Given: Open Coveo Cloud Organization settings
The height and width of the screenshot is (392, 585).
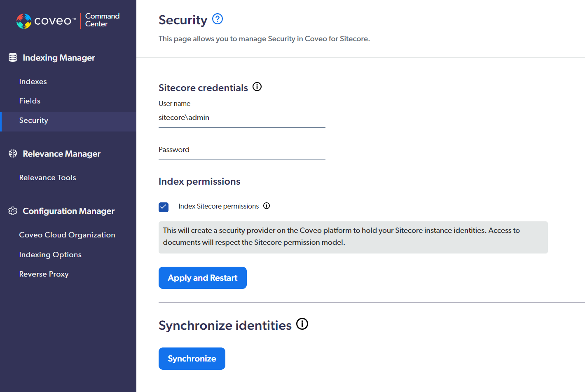Looking at the screenshot, I should point(67,235).
